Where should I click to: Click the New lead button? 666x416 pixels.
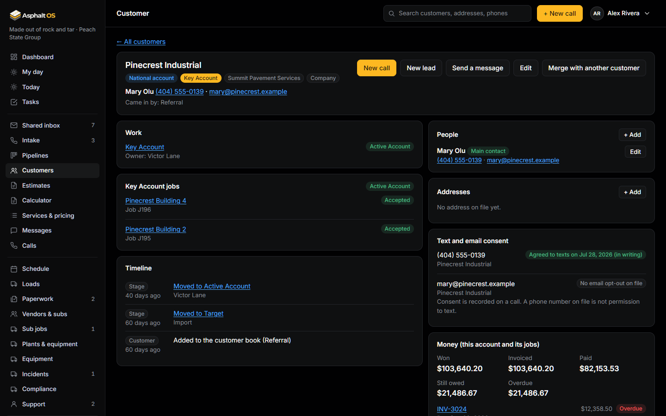tap(421, 68)
